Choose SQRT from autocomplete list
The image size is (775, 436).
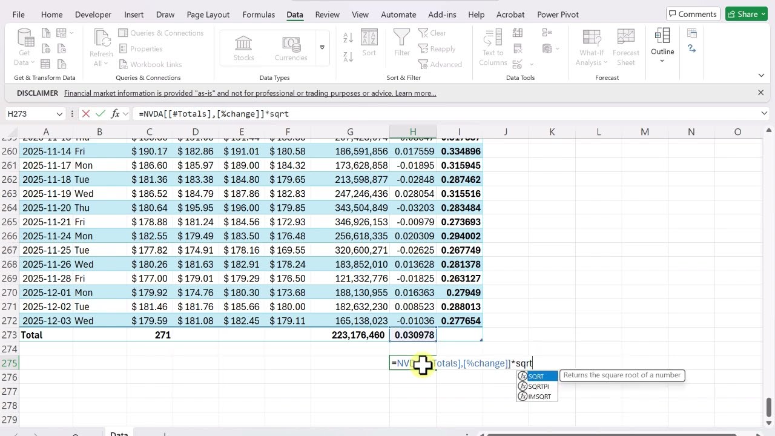pos(537,376)
